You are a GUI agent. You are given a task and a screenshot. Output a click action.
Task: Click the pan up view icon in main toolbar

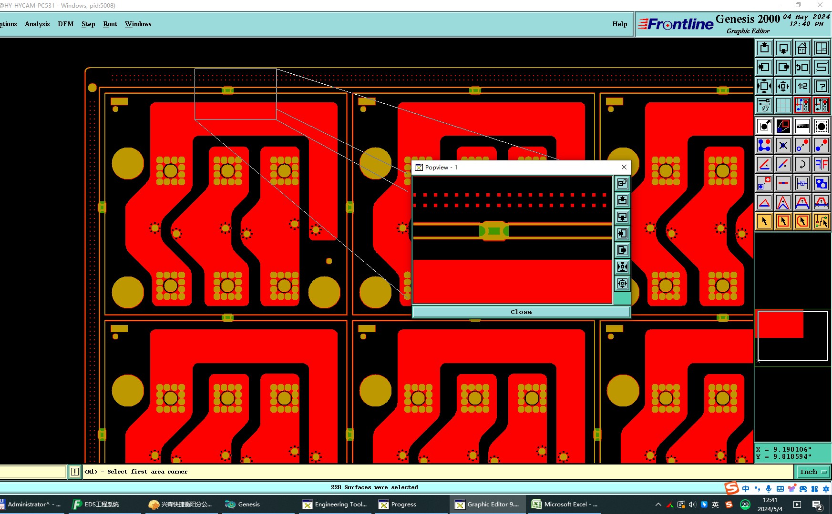(764, 48)
